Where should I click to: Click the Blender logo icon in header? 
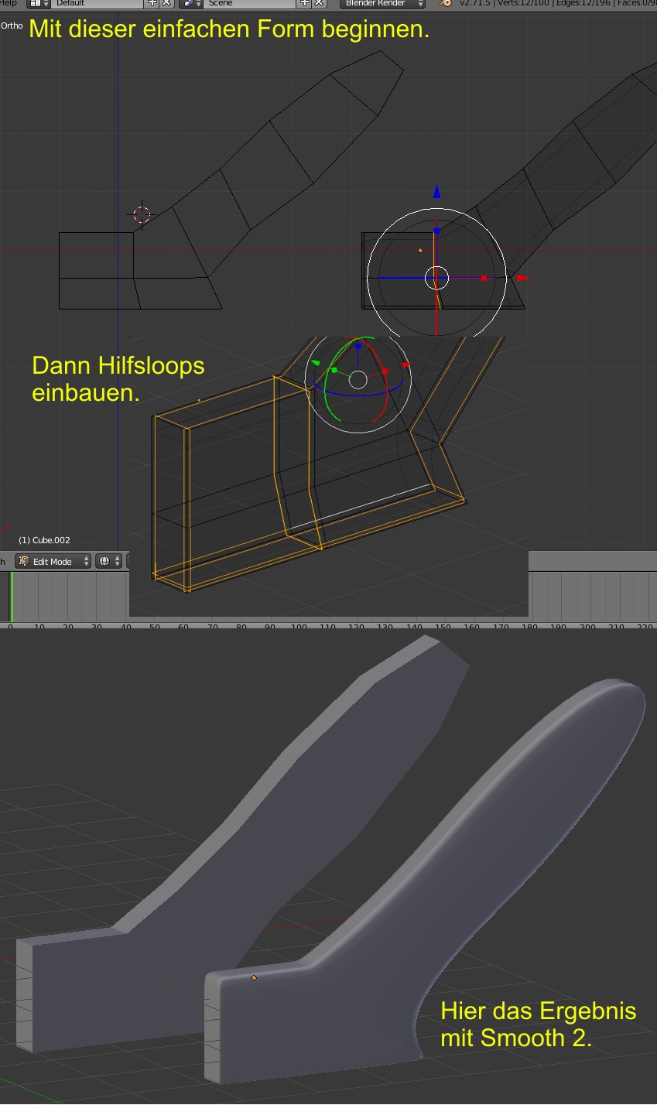click(x=445, y=4)
